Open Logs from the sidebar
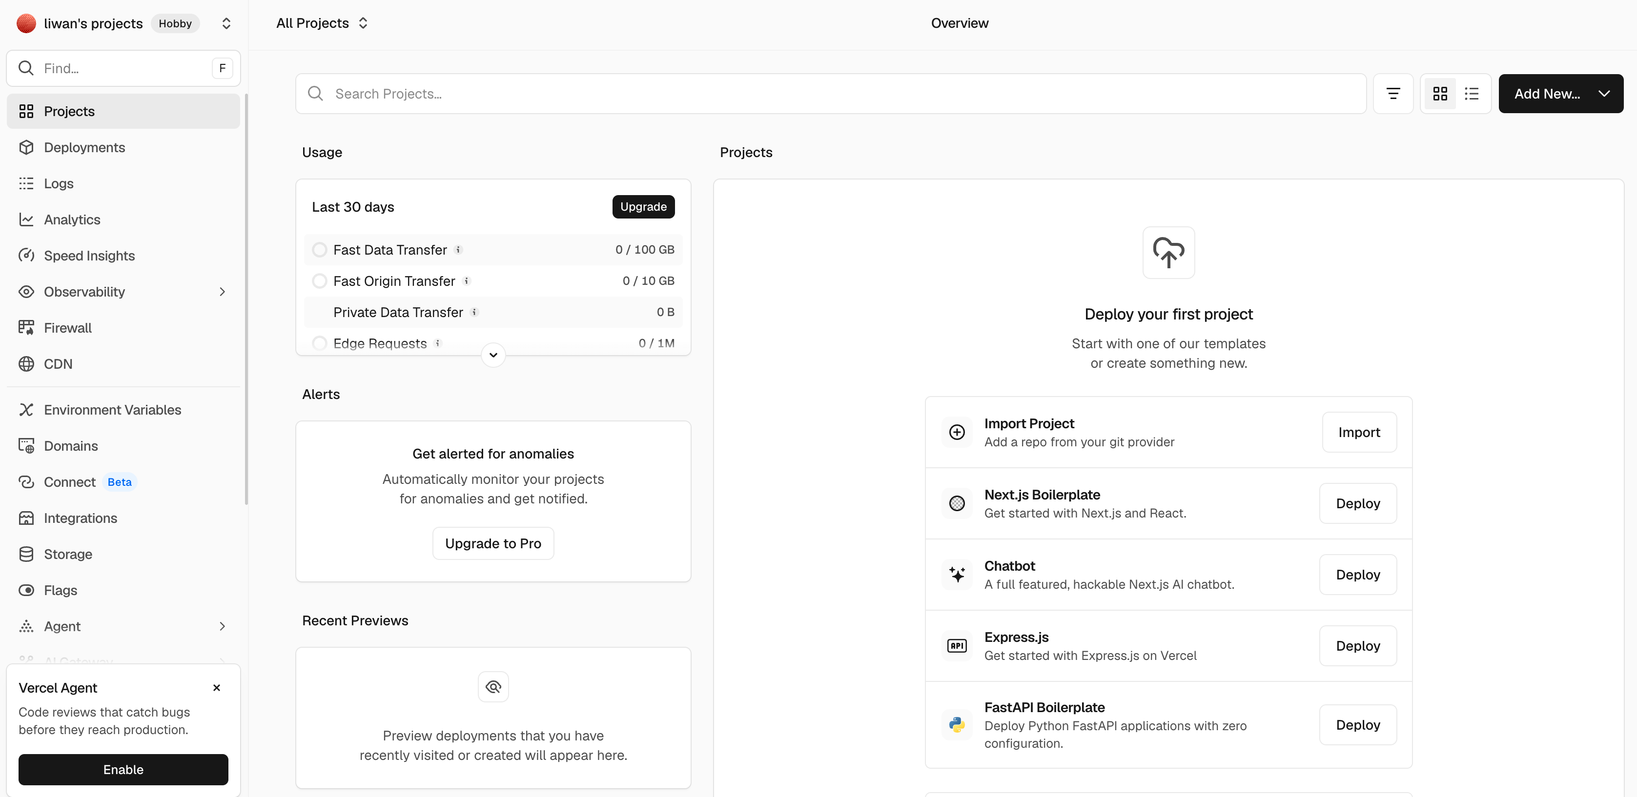 click(123, 183)
